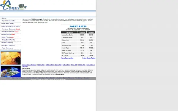178x111 pixels.
Task: Click US Dollar selling value 282.8
Action: click(x=91, y=56)
